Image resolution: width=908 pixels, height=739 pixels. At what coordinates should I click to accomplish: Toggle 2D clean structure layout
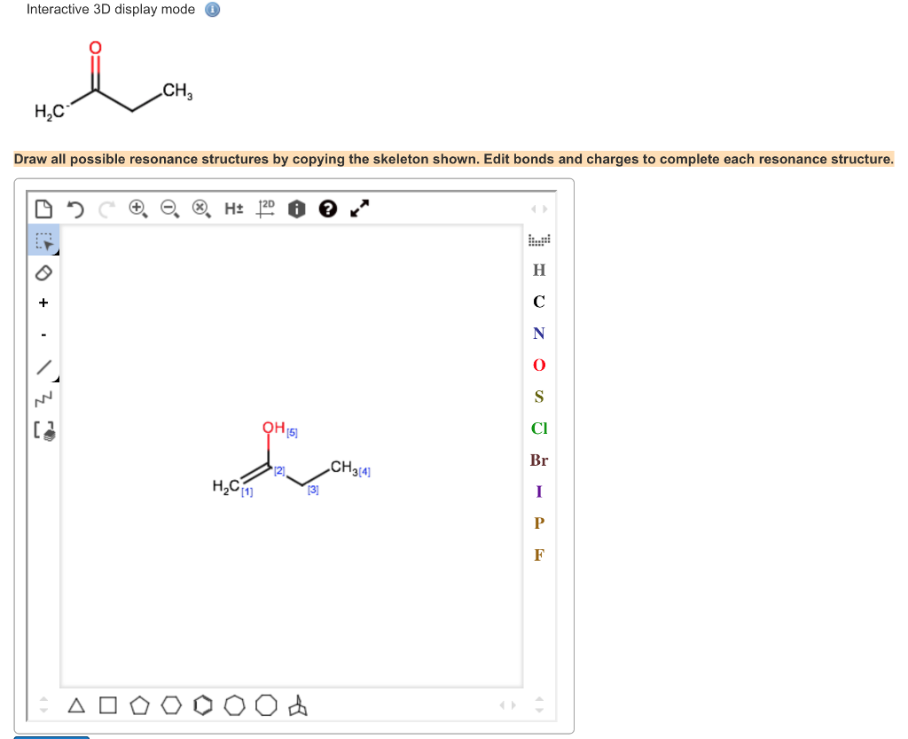266,208
